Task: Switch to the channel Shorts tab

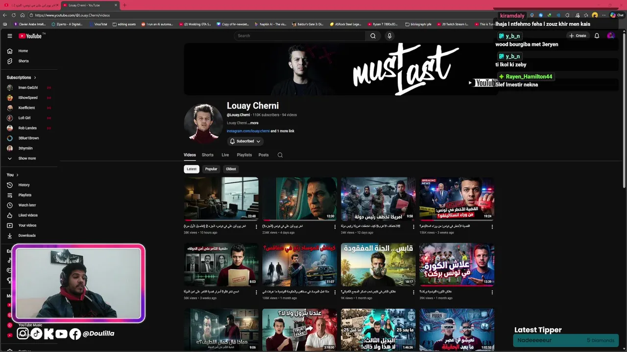Action: point(208,155)
